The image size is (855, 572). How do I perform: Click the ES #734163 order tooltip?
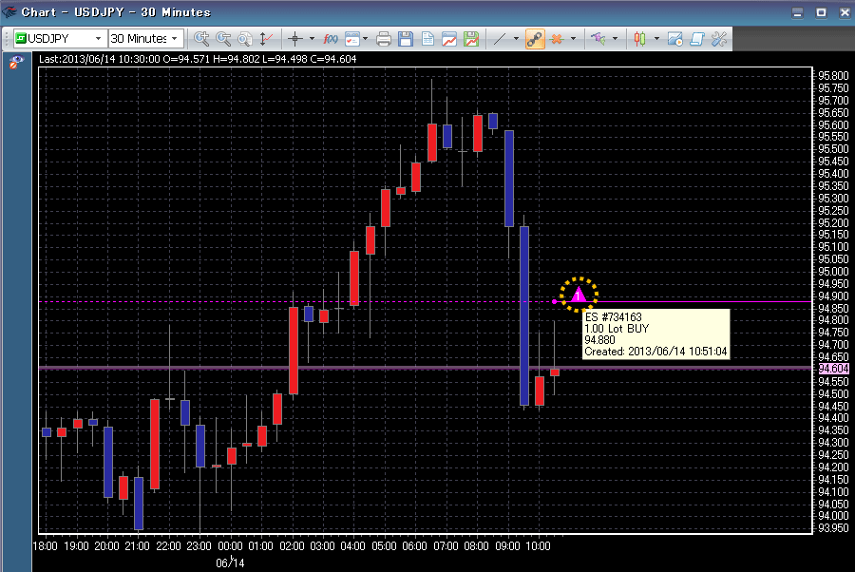click(x=655, y=334)
